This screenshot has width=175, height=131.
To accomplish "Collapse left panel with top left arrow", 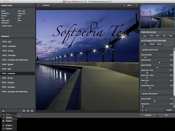I will (x=38, y=5).
